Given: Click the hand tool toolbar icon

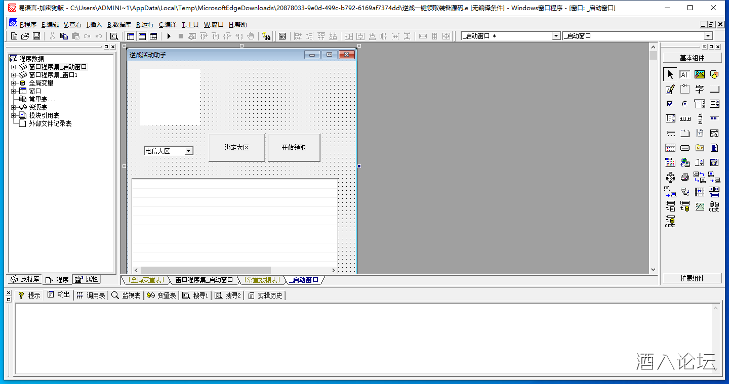Looking at the screenshot, I should pyautogui.click(x=250, y=36).
